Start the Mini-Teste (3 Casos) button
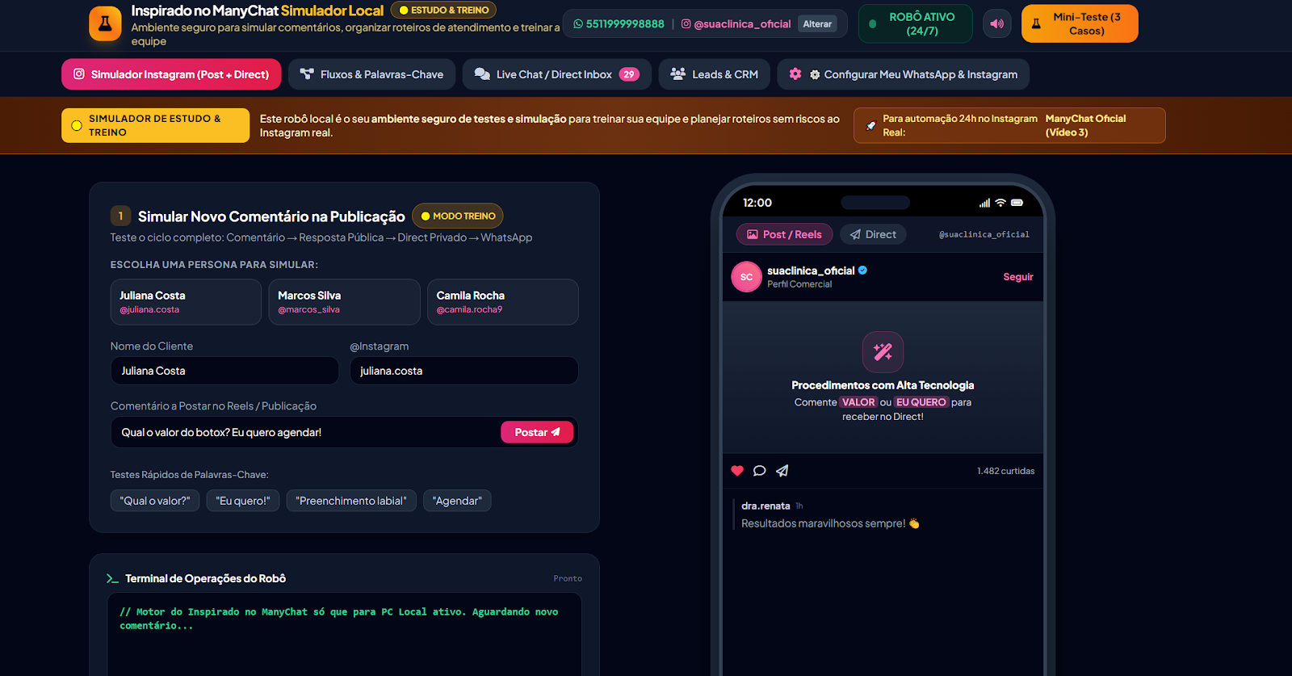1292x676 pixels. (1080, 23)
